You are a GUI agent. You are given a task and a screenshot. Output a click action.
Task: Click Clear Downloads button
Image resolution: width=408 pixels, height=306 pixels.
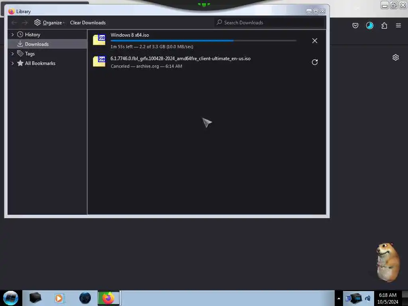(88, 23)
